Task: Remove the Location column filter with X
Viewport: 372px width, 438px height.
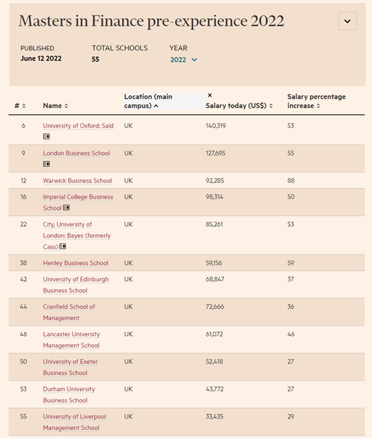Action: 210,95
